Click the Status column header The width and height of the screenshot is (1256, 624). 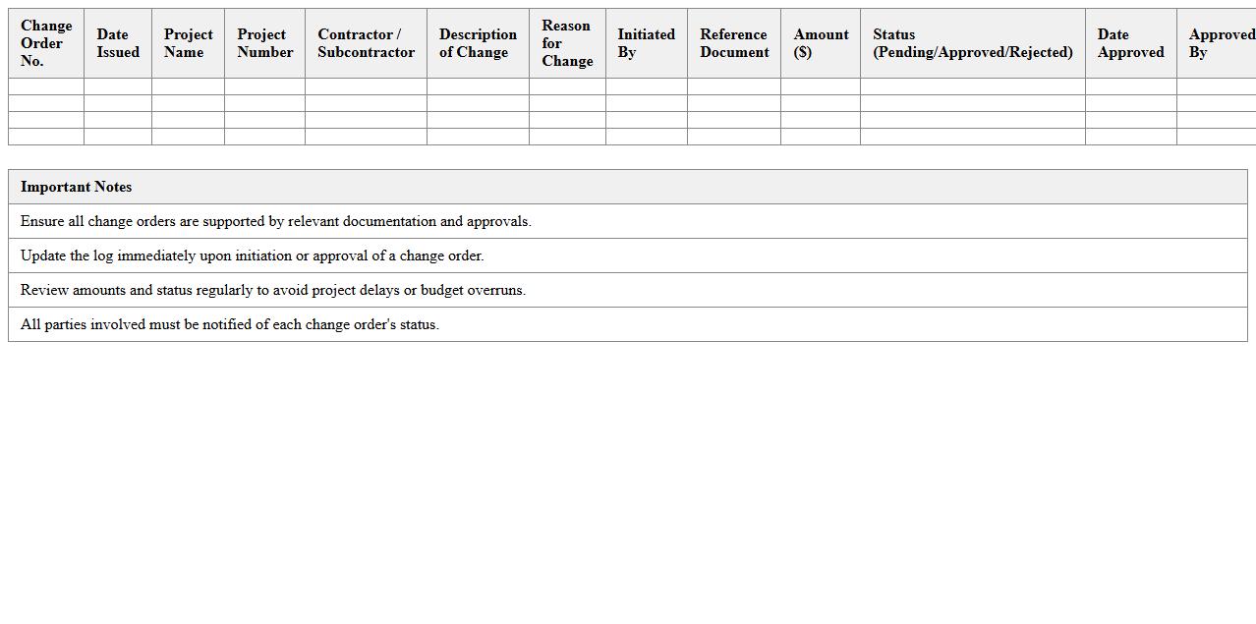pyautogui.click(x=971, y=43)
